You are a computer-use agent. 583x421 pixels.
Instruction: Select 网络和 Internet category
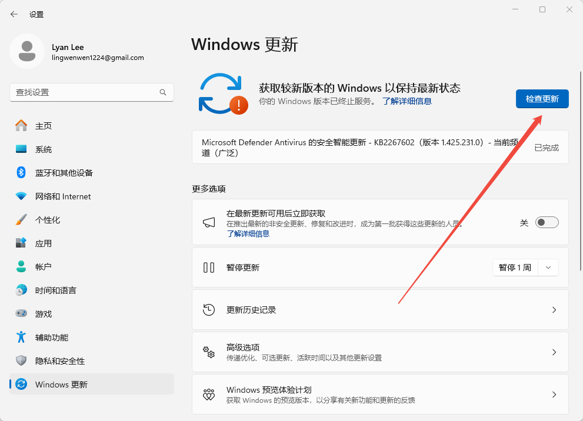(x=92, y=196)
